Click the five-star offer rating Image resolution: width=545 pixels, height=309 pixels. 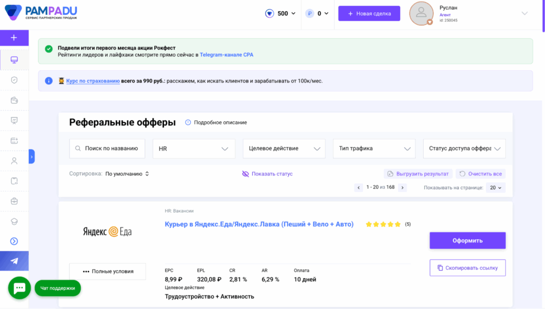383,224
